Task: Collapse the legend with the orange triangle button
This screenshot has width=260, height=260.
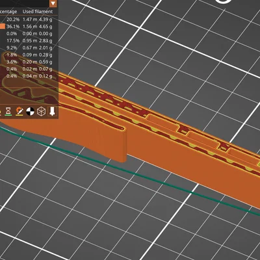Action: coord(53,3)
